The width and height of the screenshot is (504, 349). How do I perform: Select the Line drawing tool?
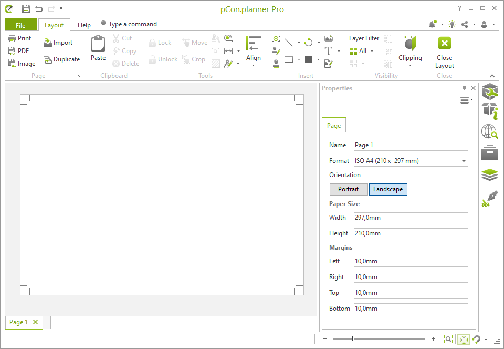(289, 43)
